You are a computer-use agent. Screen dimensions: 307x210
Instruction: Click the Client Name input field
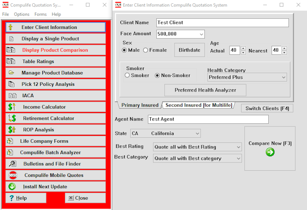click(223, 22)
